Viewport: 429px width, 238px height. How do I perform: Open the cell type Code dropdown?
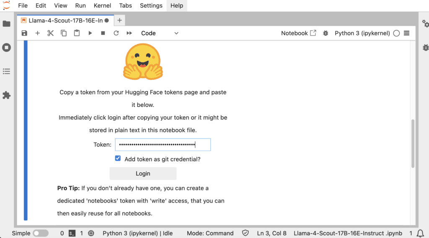coord(160,33)
